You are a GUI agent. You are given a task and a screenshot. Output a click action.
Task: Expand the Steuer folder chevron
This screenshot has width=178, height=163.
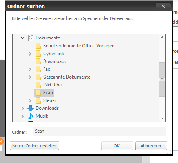coord(30,100)
